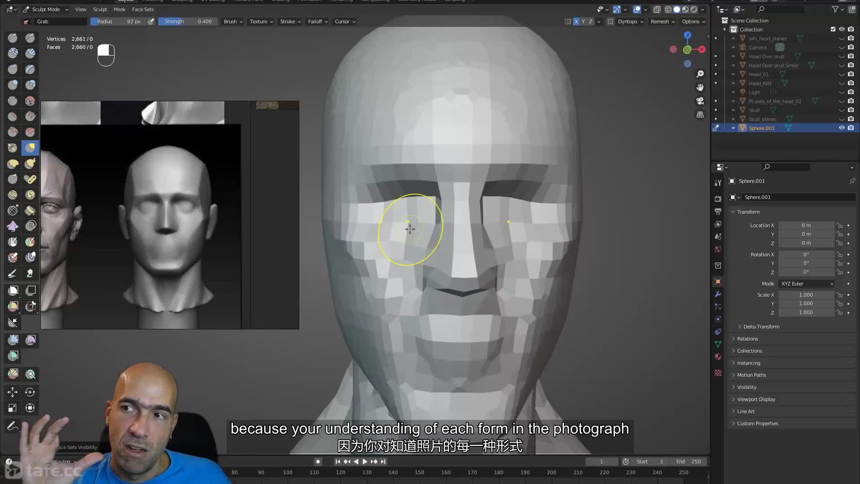This screenshot has height=484, width=860.
Task: Select the Annotate tool
Action: pos(13,426)
